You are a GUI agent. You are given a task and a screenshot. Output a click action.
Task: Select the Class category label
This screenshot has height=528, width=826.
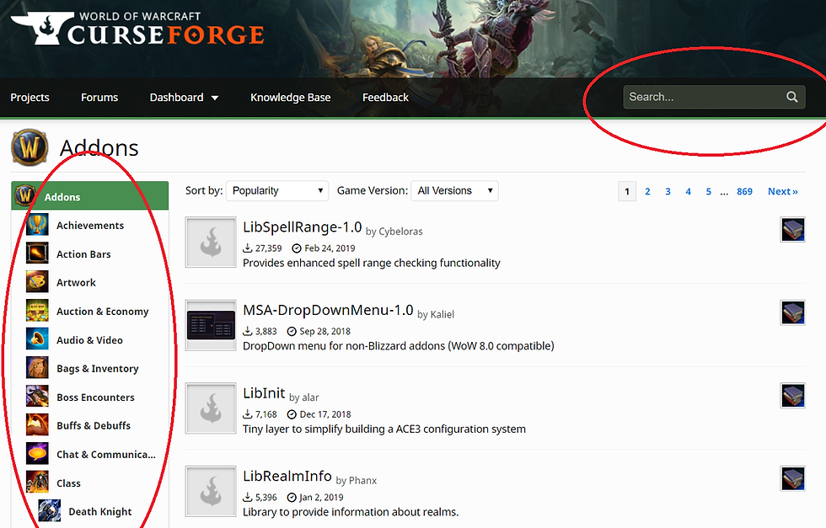tap(68, 483)
